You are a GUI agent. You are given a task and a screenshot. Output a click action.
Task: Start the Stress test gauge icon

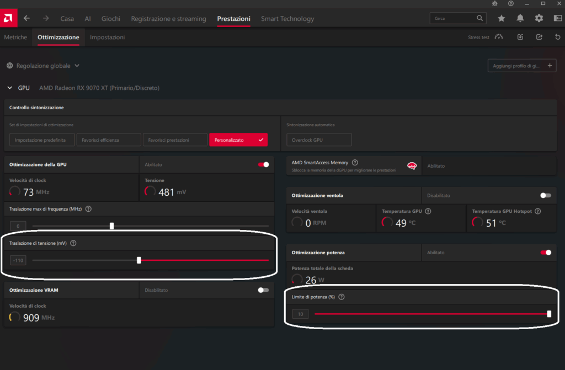(499, 37)
